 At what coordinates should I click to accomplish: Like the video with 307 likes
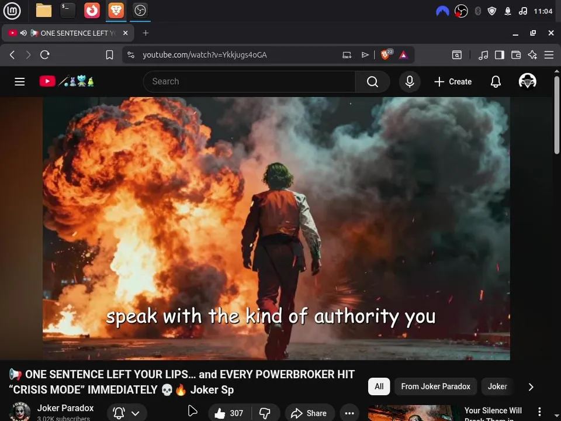(x=229, y=413)
